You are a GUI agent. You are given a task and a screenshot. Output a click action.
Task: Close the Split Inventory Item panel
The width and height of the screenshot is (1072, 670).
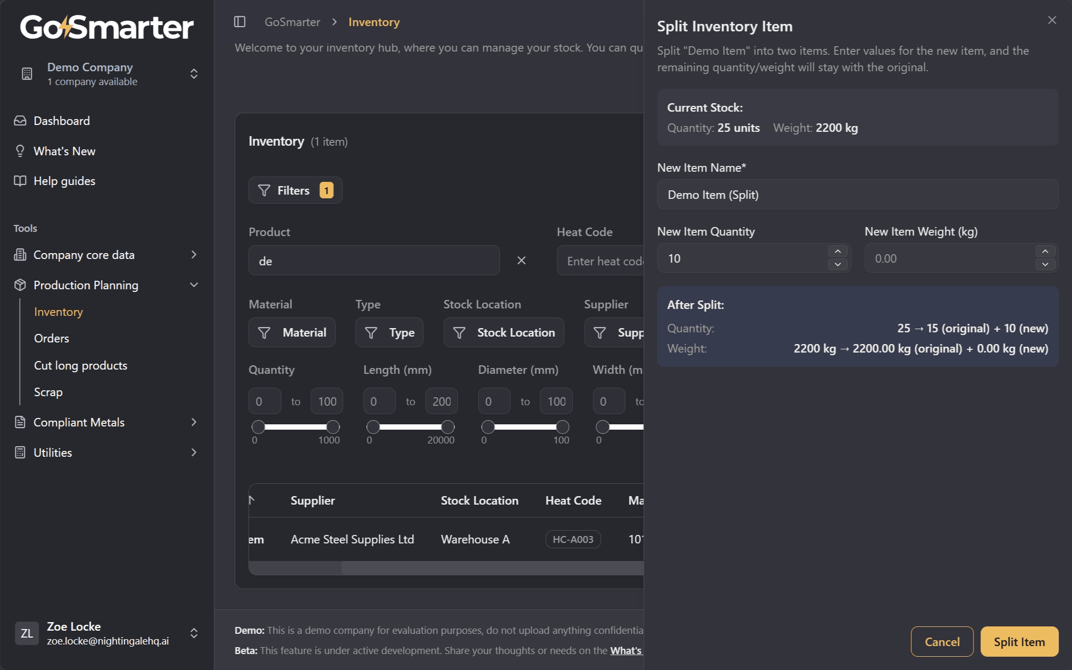point(1052,20)
